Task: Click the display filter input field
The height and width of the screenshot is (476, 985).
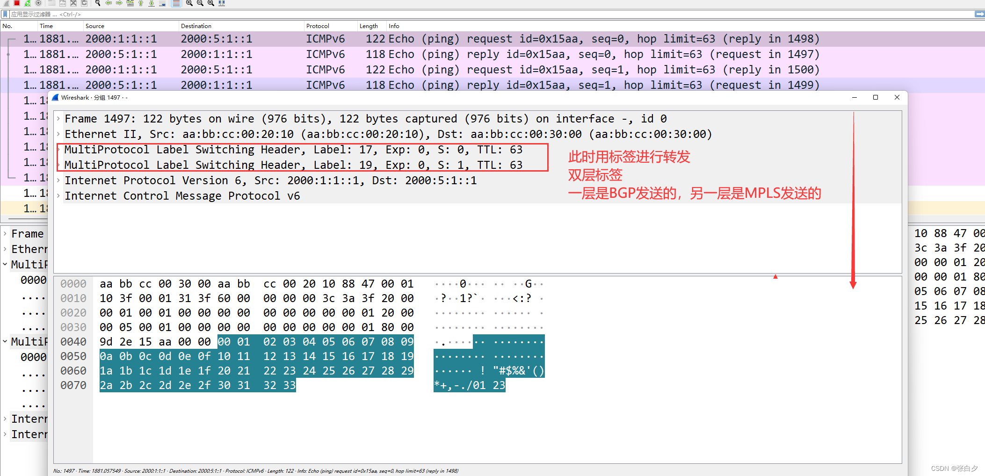Action: coord(491,14)
